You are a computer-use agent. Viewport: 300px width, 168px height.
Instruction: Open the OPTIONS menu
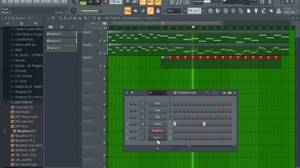coord(46,1)
